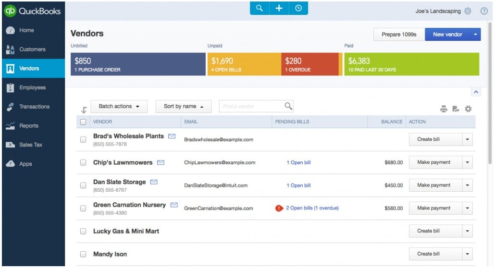Screen dimensions: 495x270
Task: Toggle the select-all vendors checkbox
Action: [83, 122]
